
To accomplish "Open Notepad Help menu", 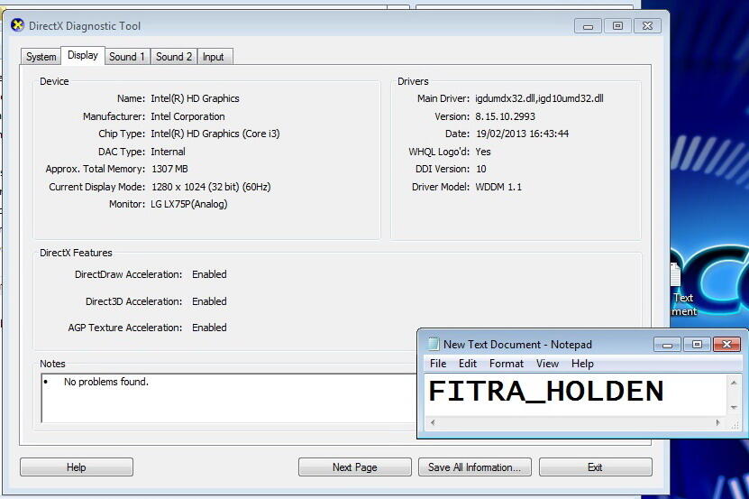I will pyautogui.click(x=582, y=364).
